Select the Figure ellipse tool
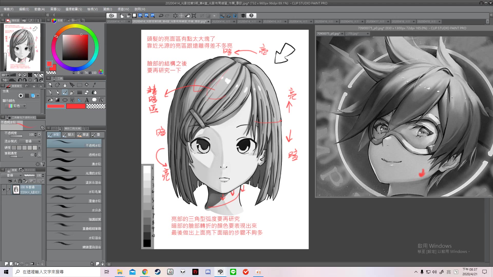 pos(65,100)
